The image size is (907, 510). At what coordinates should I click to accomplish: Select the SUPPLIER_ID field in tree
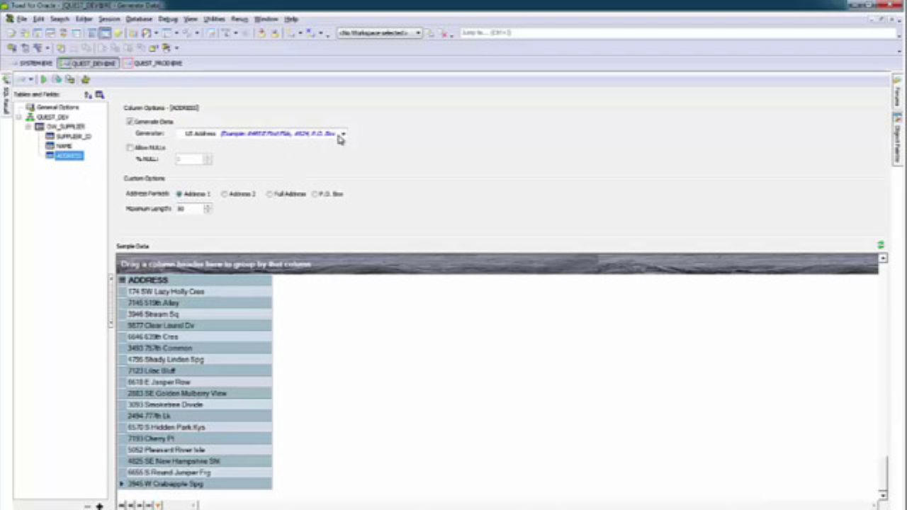tap(73, 136)
